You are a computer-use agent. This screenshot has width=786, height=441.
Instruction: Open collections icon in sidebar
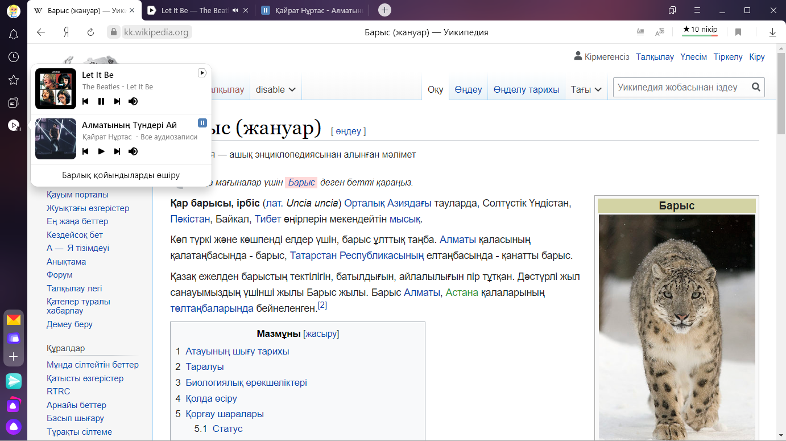14,102
